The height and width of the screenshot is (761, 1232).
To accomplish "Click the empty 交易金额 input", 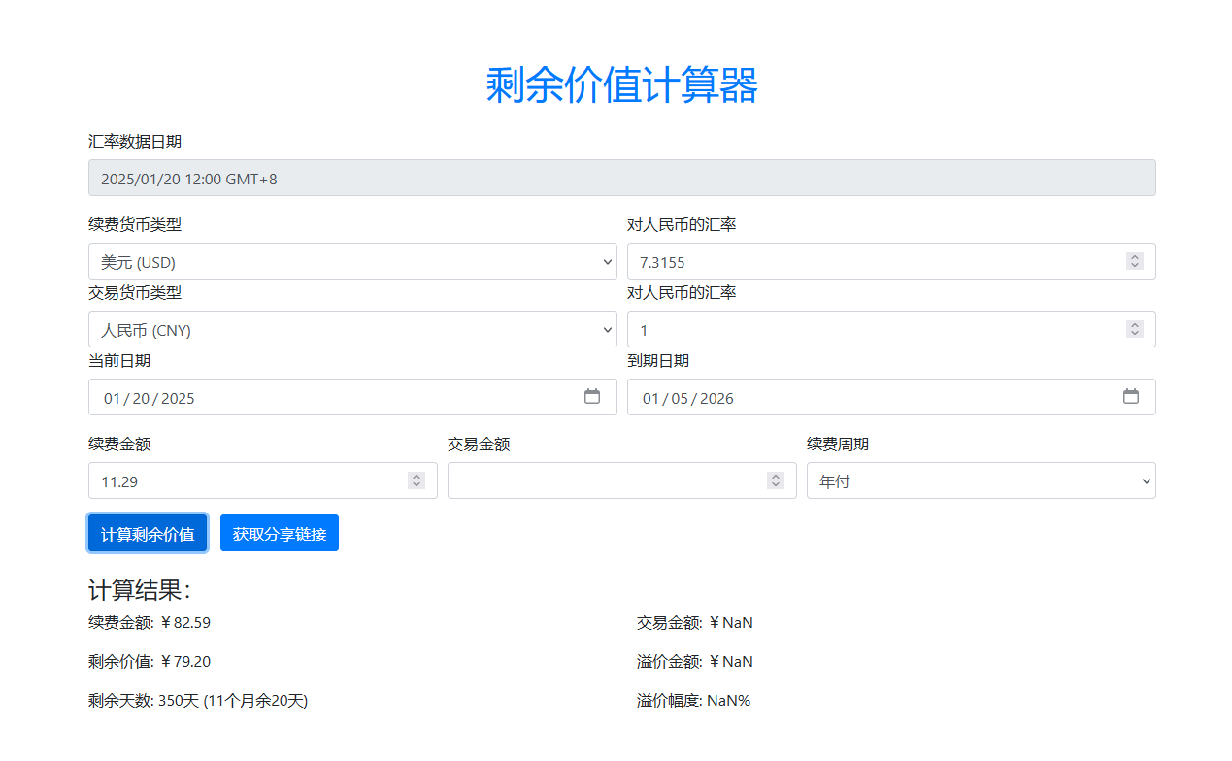I will pyautogui.click(x=622, y=480).
